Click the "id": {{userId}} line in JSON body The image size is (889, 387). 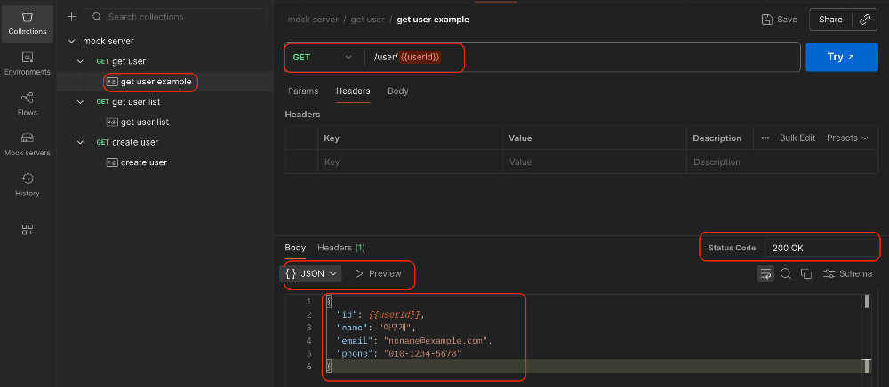point(380,314)
